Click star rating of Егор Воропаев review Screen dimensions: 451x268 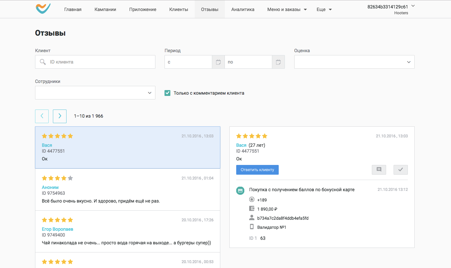click(57, 220)
